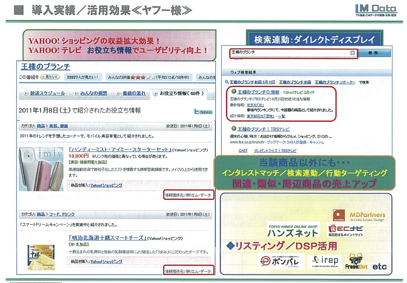407x283 pixels.
Task: Click the MDPartners logo
Action: (x=359, y=216)
